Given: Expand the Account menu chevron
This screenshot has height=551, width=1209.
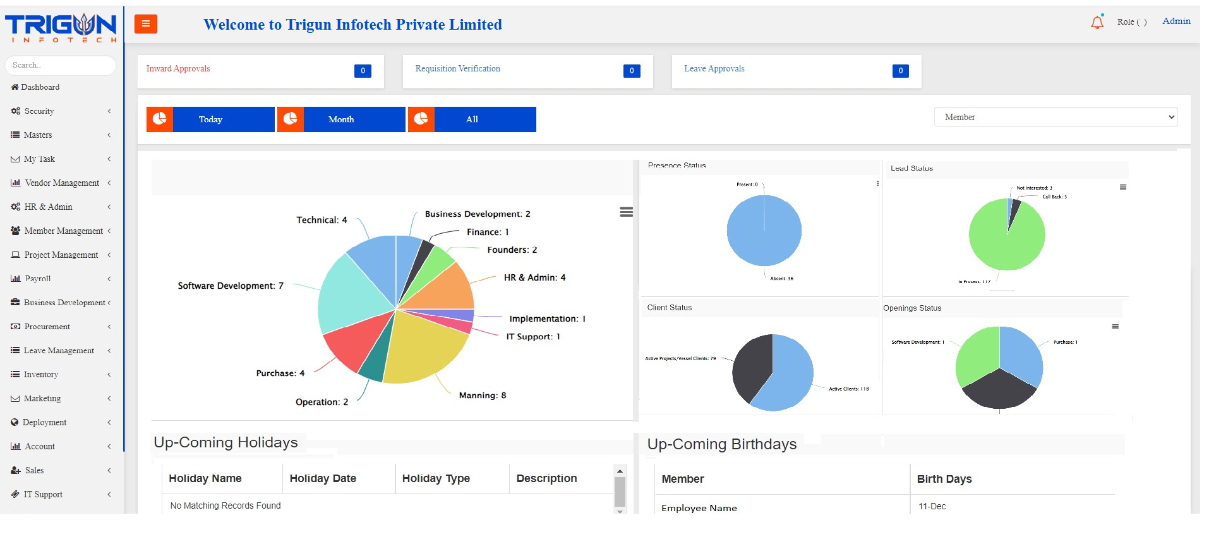Looking at the screenshot, I should pos(109,446).
